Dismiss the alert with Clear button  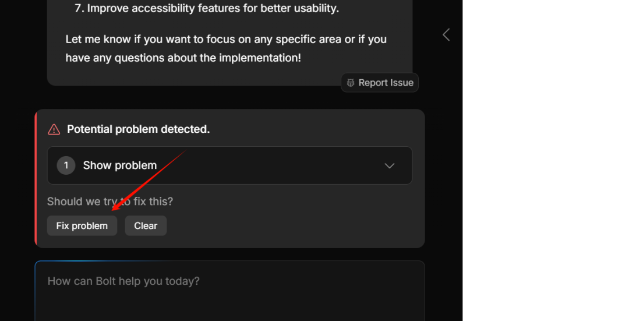[x=146, y=226]
